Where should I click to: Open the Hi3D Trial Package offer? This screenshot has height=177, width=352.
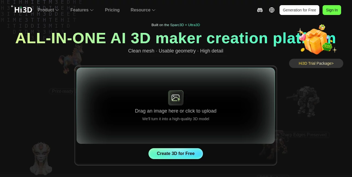click(316, 63)
